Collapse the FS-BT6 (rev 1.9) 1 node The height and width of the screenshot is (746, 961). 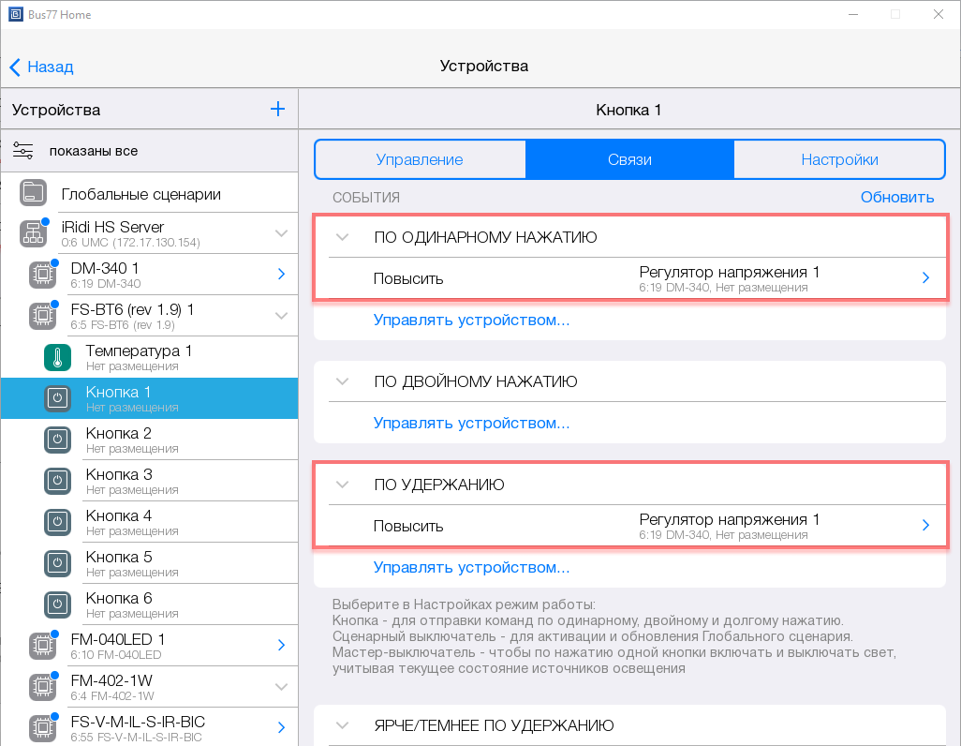point(281,316)
